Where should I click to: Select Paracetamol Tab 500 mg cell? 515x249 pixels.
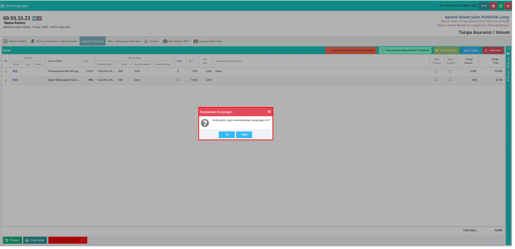coord(64,71)
